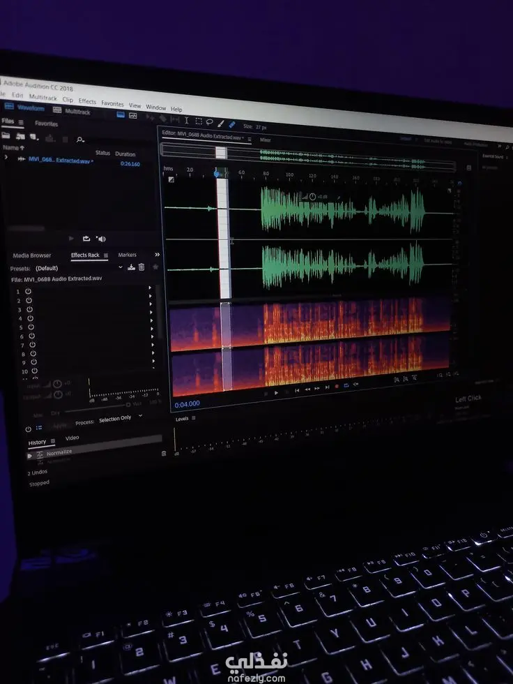Open the Window menu
Image resolution: width=513 pixels, height=684 pixels.
coord(156,107)
